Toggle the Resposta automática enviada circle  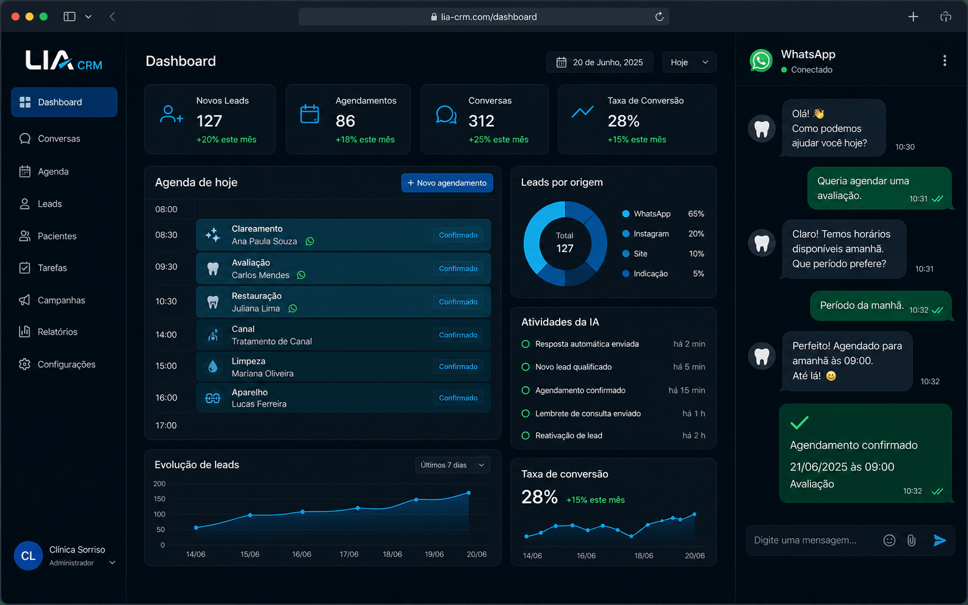526,344
